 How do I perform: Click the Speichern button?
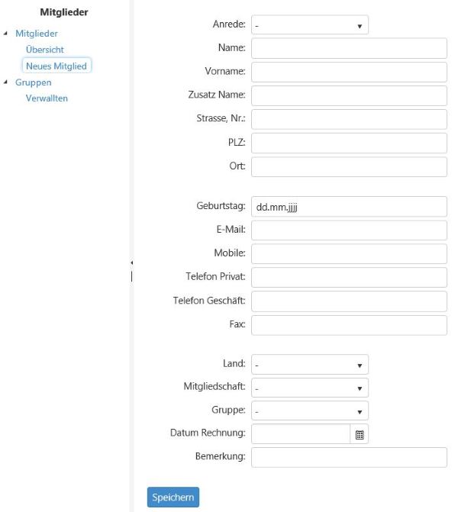coord(173,497)
